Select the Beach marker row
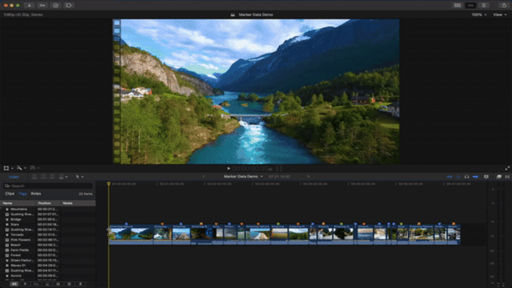This screenshot has width=512, height=288. 47,245
